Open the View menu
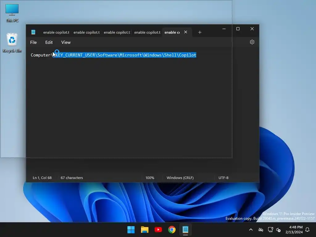This screenshot has height=237, width=316. [66, 42]
